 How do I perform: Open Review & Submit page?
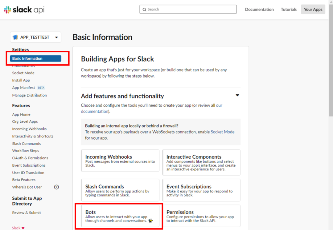(x=26, y=213)
